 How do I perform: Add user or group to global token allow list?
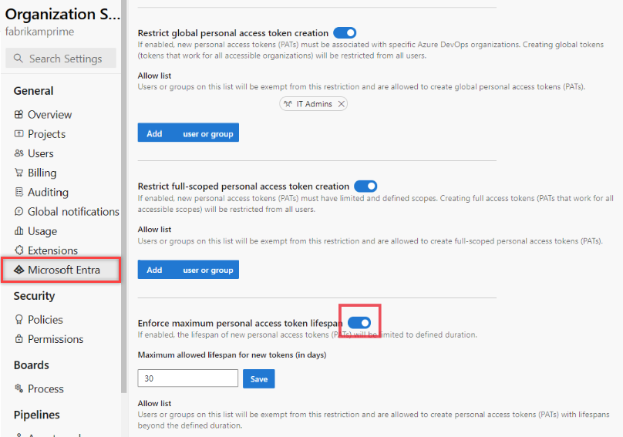[188, 133]
